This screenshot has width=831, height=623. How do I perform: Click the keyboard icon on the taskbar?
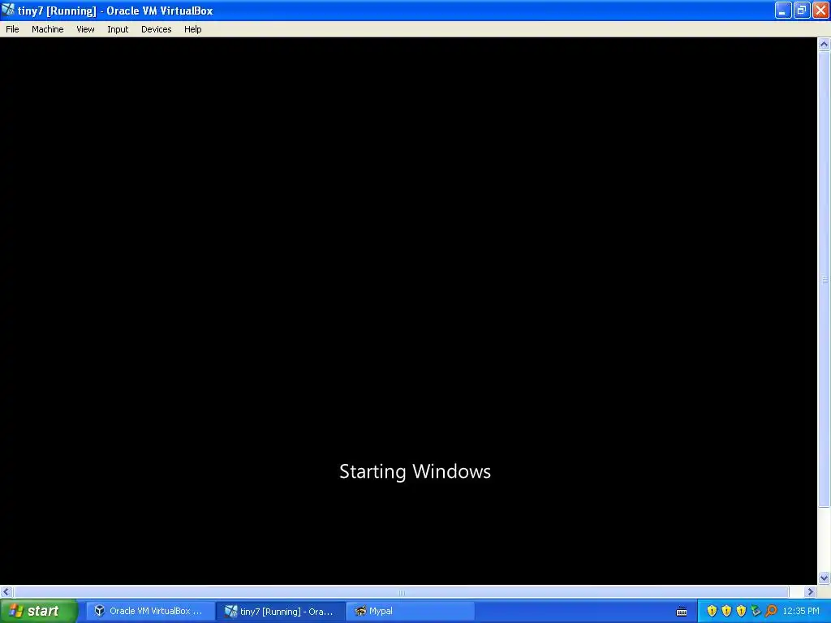pos(682,612)
